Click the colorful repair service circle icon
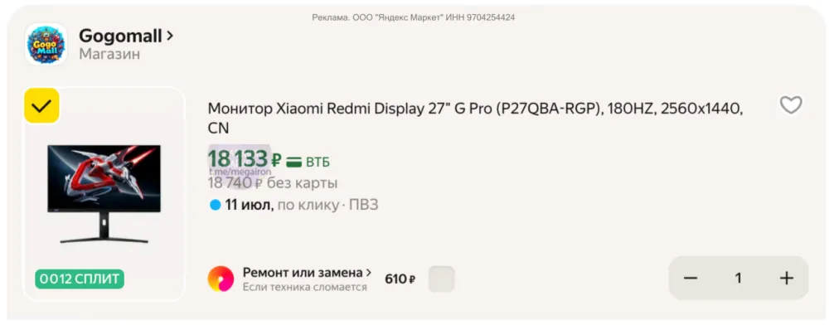Screen dimensions: 829x325 tap(221, 279)
